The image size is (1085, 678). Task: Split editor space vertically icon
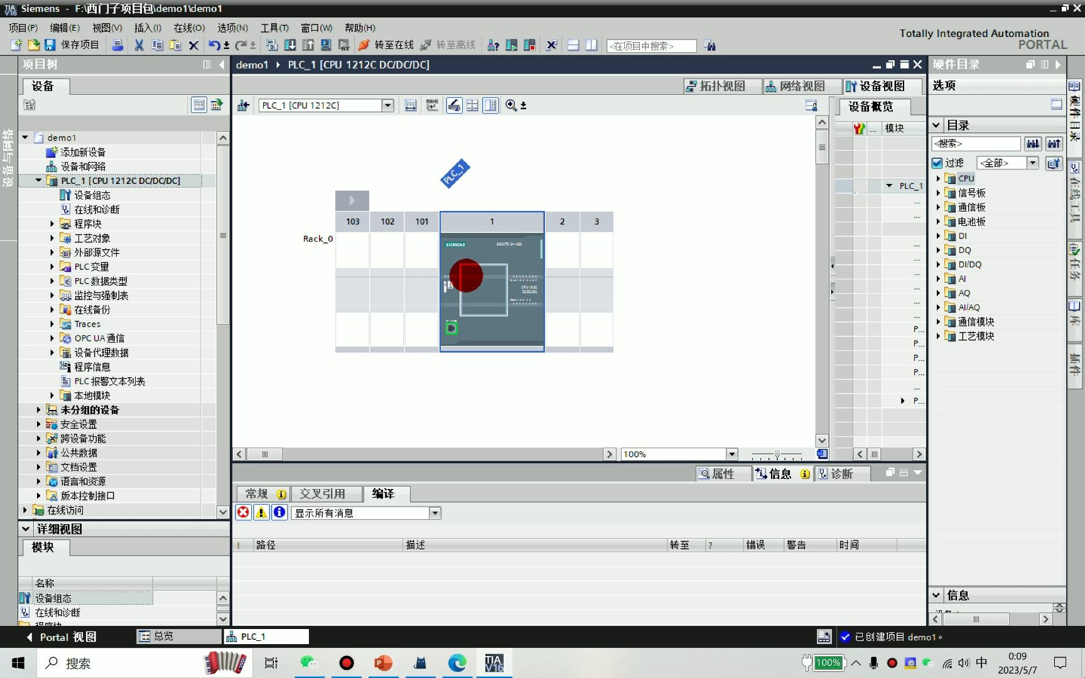tap(591, 45)
